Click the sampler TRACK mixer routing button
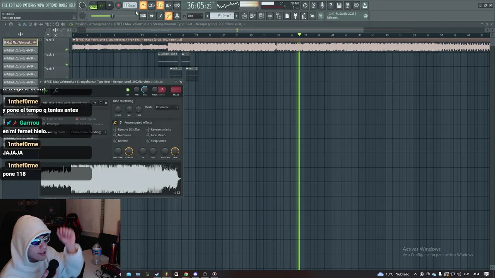The width and height of the screenshot is (495, 278). [176, 90]
